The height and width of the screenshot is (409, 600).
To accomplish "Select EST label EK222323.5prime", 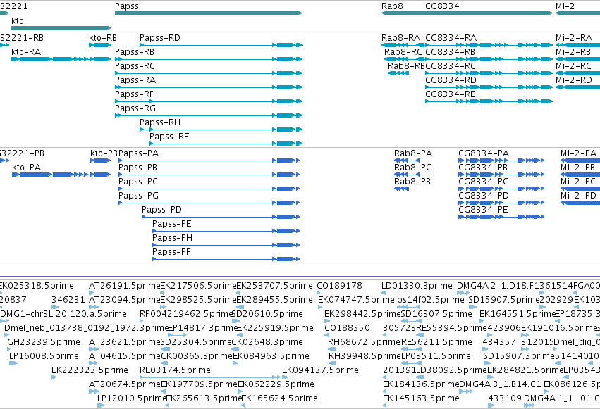I will (90, 371).
